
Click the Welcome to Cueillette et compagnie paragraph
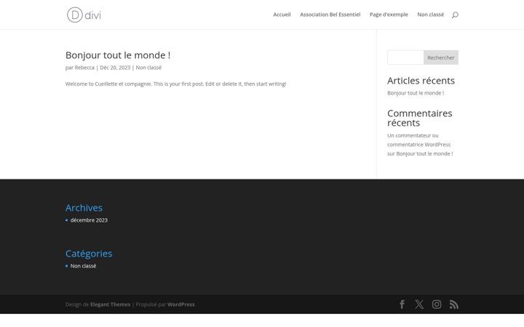[176, 84]
